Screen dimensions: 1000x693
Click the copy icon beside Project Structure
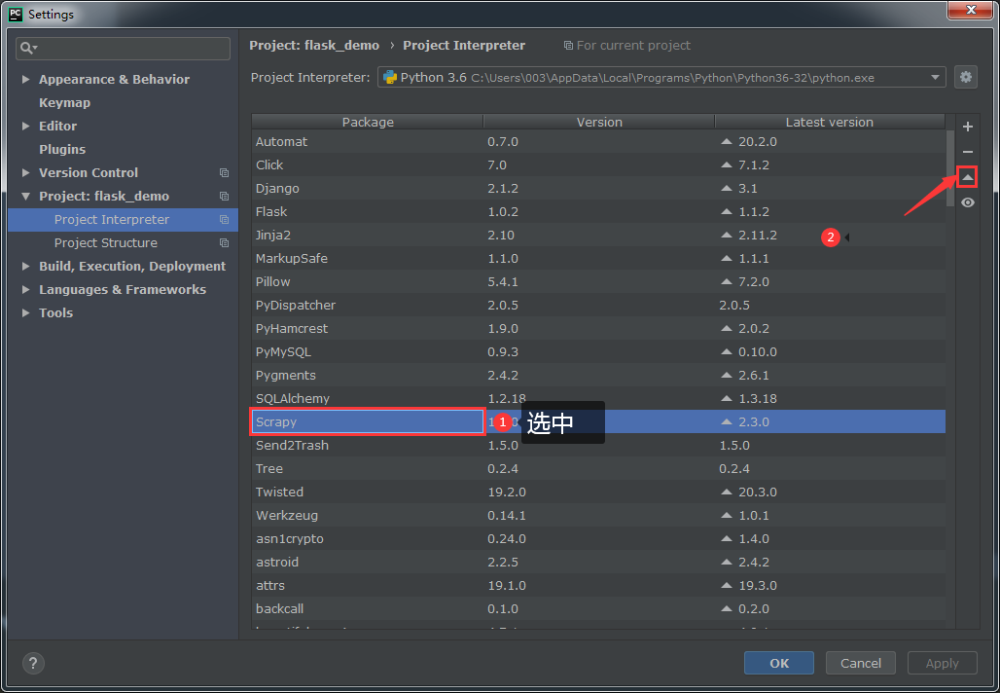(x=224, y=243)
